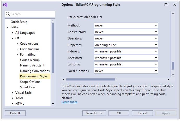Click the Learn more link
Viewport: 181px width, 121px height.
pyautogui.click(x=69, y=102)
